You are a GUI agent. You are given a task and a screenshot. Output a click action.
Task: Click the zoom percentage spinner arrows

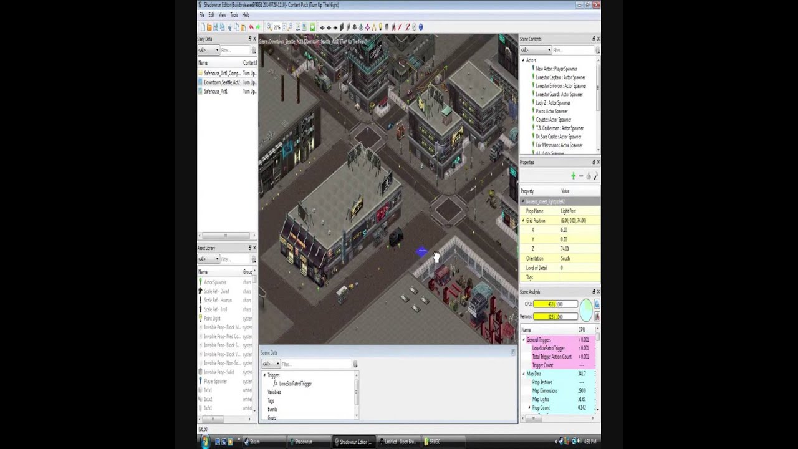285,27
